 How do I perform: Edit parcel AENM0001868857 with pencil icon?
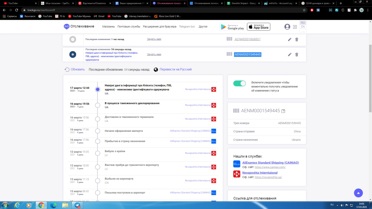(x=289, y=39)
